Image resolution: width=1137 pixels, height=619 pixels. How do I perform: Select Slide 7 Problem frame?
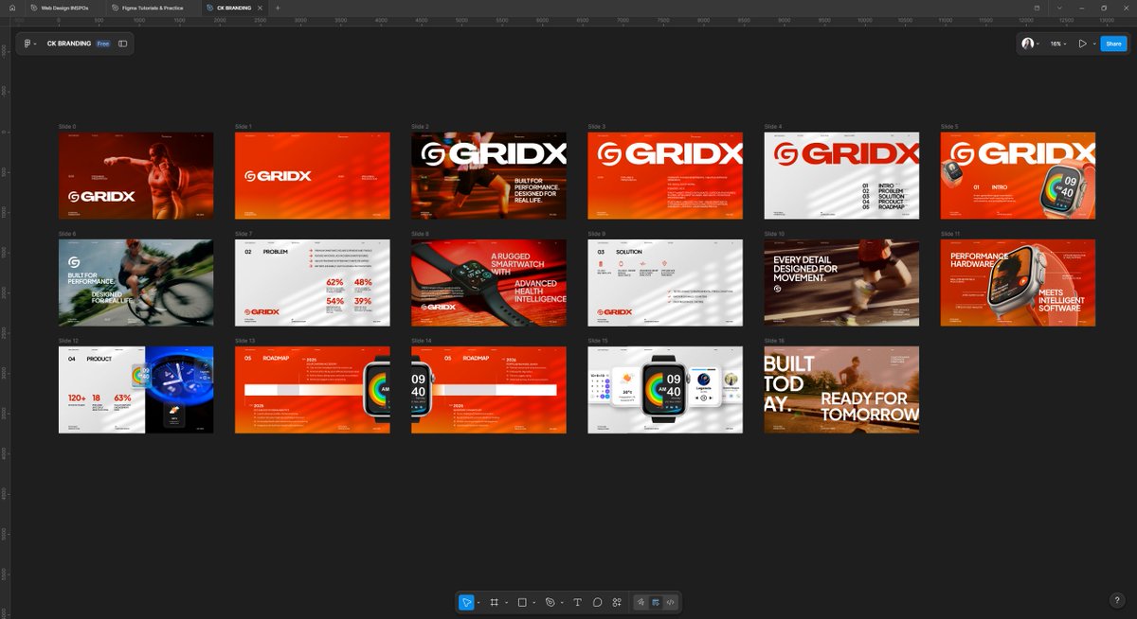coord(312,282)
